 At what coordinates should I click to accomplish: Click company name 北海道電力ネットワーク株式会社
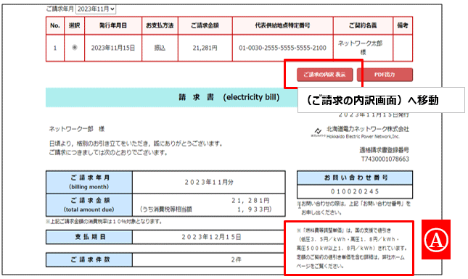point(368,129)
